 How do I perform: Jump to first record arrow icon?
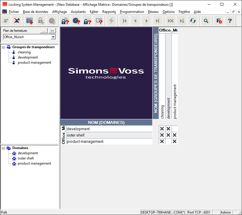(124, 21)
